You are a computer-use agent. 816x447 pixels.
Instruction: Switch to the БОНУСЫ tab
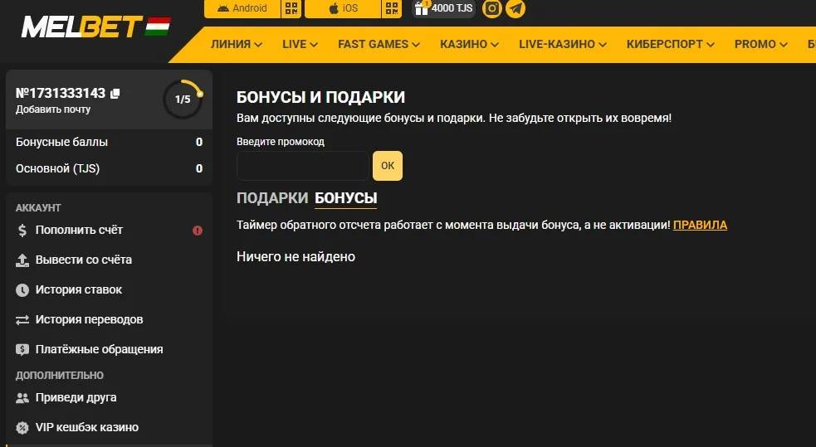pos(345,198)
